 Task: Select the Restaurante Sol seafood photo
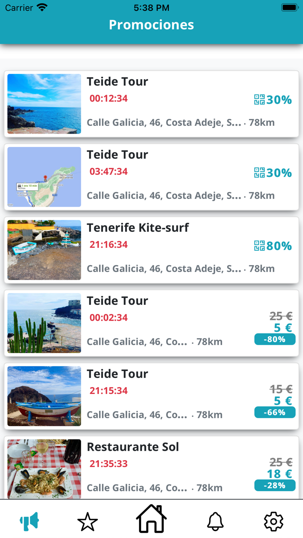(44, 469)
